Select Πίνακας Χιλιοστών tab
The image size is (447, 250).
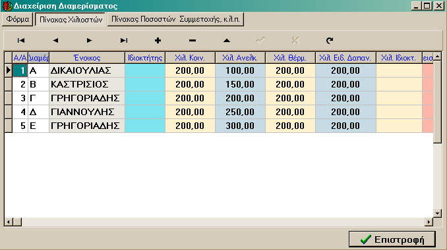coord(71,20)
